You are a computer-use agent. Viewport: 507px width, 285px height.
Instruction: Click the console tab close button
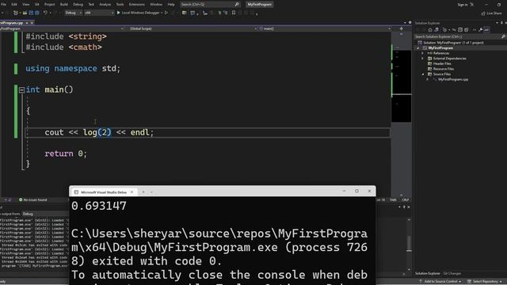coord(132,192)
